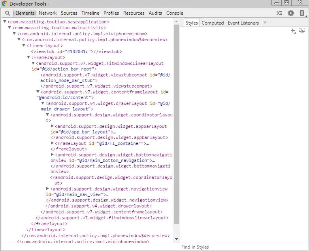This screenshot has width=309, height=251.
Task: Select closing fitwindowslinearlayout tag
Action: pyautogui.click(x=102, y=218)
